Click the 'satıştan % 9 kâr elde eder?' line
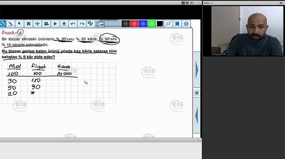Image resolution: width=285 pixels, height=159 pixels. pos(28,57)
